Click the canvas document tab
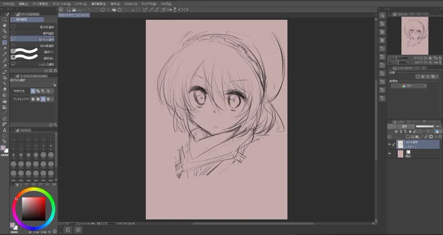443x235 pixels. point(74,15)
